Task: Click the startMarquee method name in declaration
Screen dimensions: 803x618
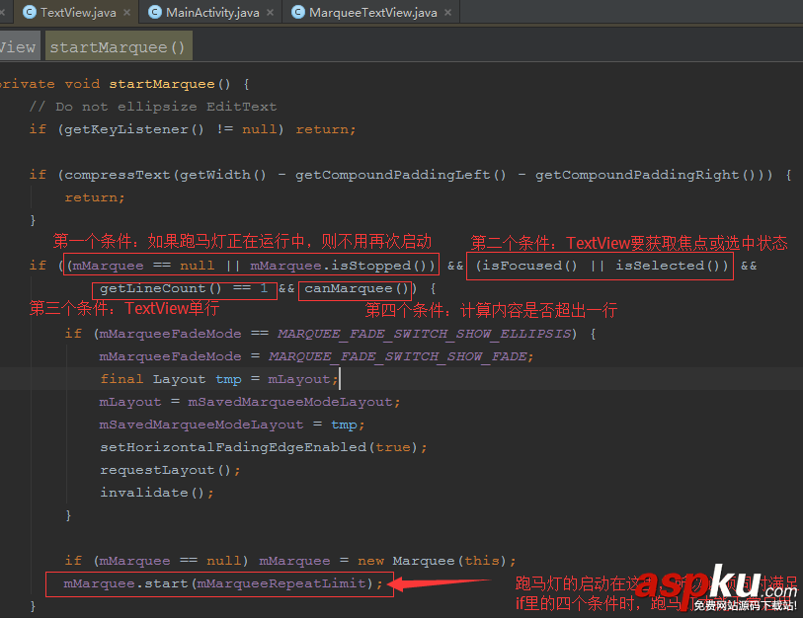Action: click(161, 84)
